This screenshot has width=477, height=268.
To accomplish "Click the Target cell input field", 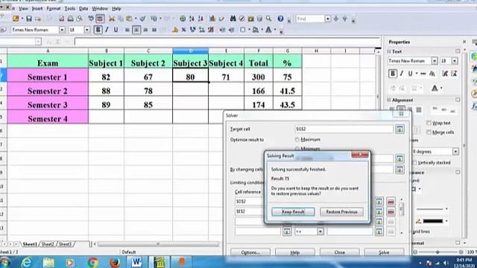I will pyautogui.click(x=344, y=129).
